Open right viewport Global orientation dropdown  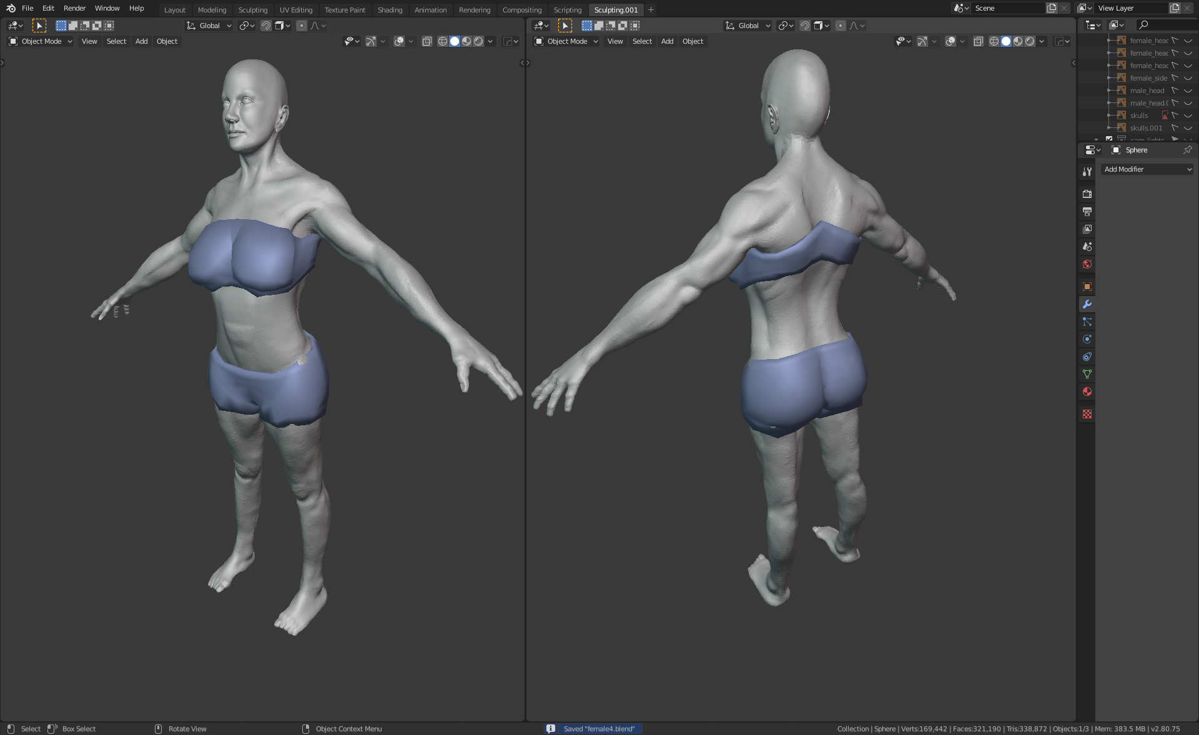click(x=748, y=26)
